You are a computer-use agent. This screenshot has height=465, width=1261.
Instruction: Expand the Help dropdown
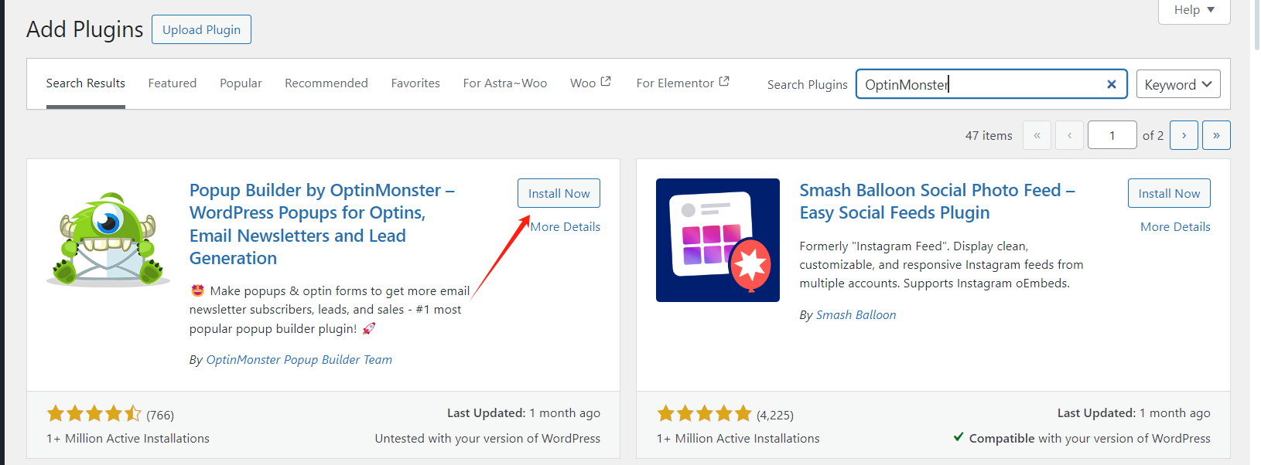point(1194,10)
